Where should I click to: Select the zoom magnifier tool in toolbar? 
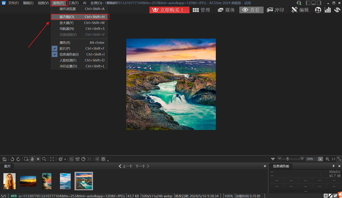pos(44,159)
